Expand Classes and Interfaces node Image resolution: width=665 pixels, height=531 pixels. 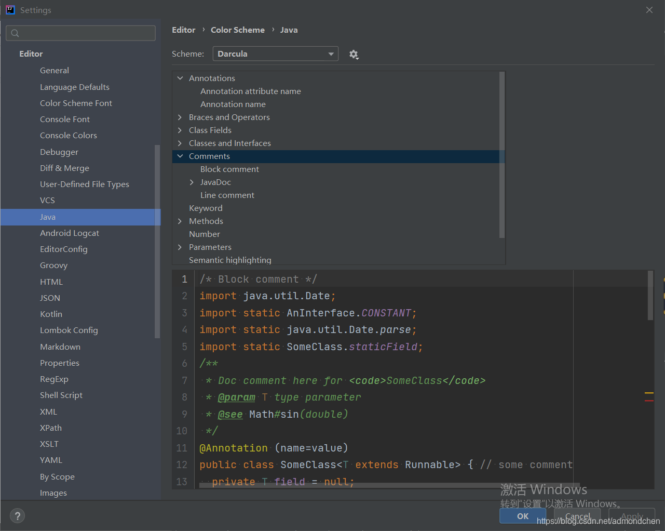point(180,143)
